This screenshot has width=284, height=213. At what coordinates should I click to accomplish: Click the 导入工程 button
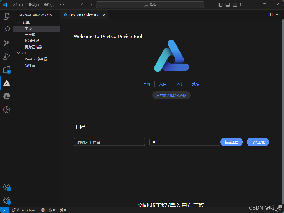[258, 142]
